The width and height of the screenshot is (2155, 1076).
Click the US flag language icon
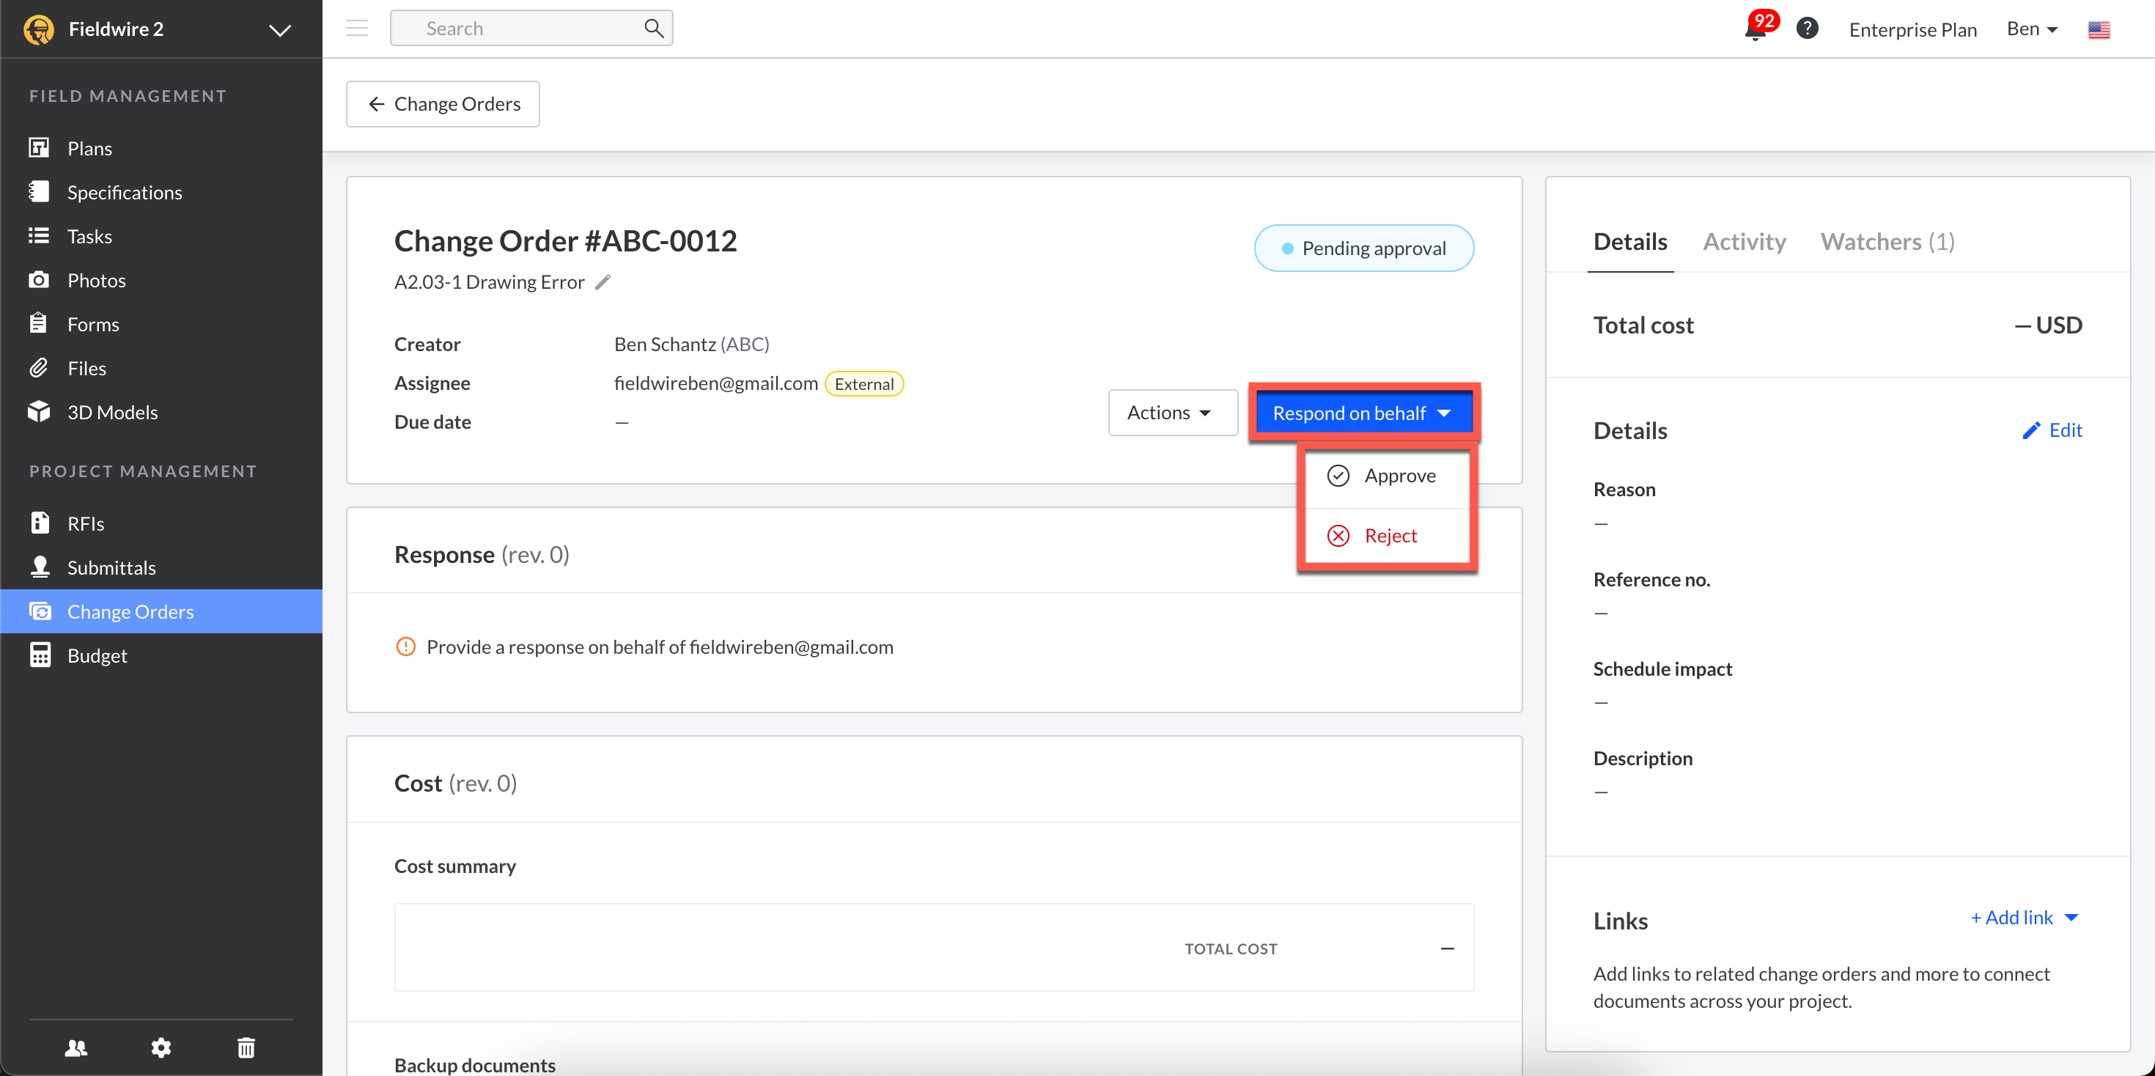(2098, 29)
